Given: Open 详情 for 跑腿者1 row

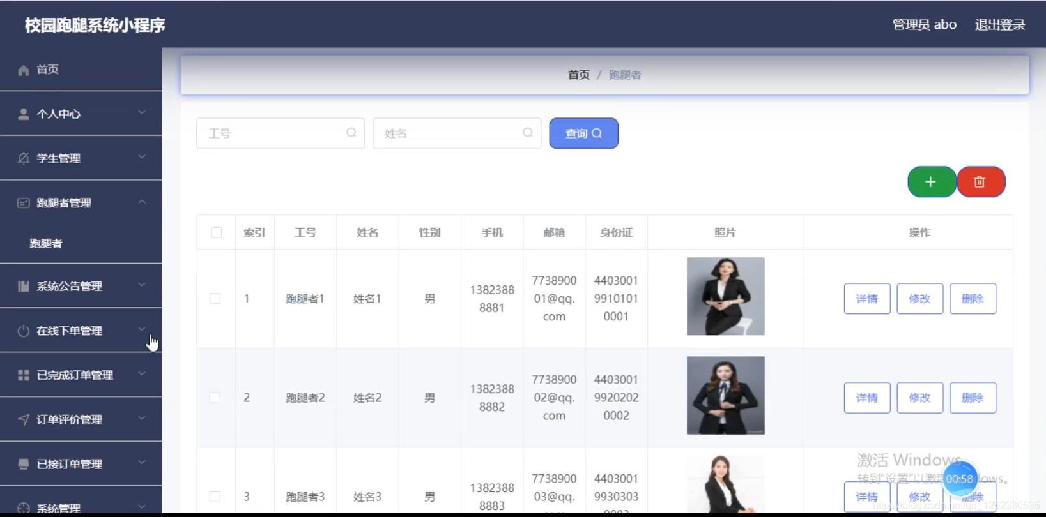Looking at the screenshot, I should pyautogui.click(x=867, y=299).
